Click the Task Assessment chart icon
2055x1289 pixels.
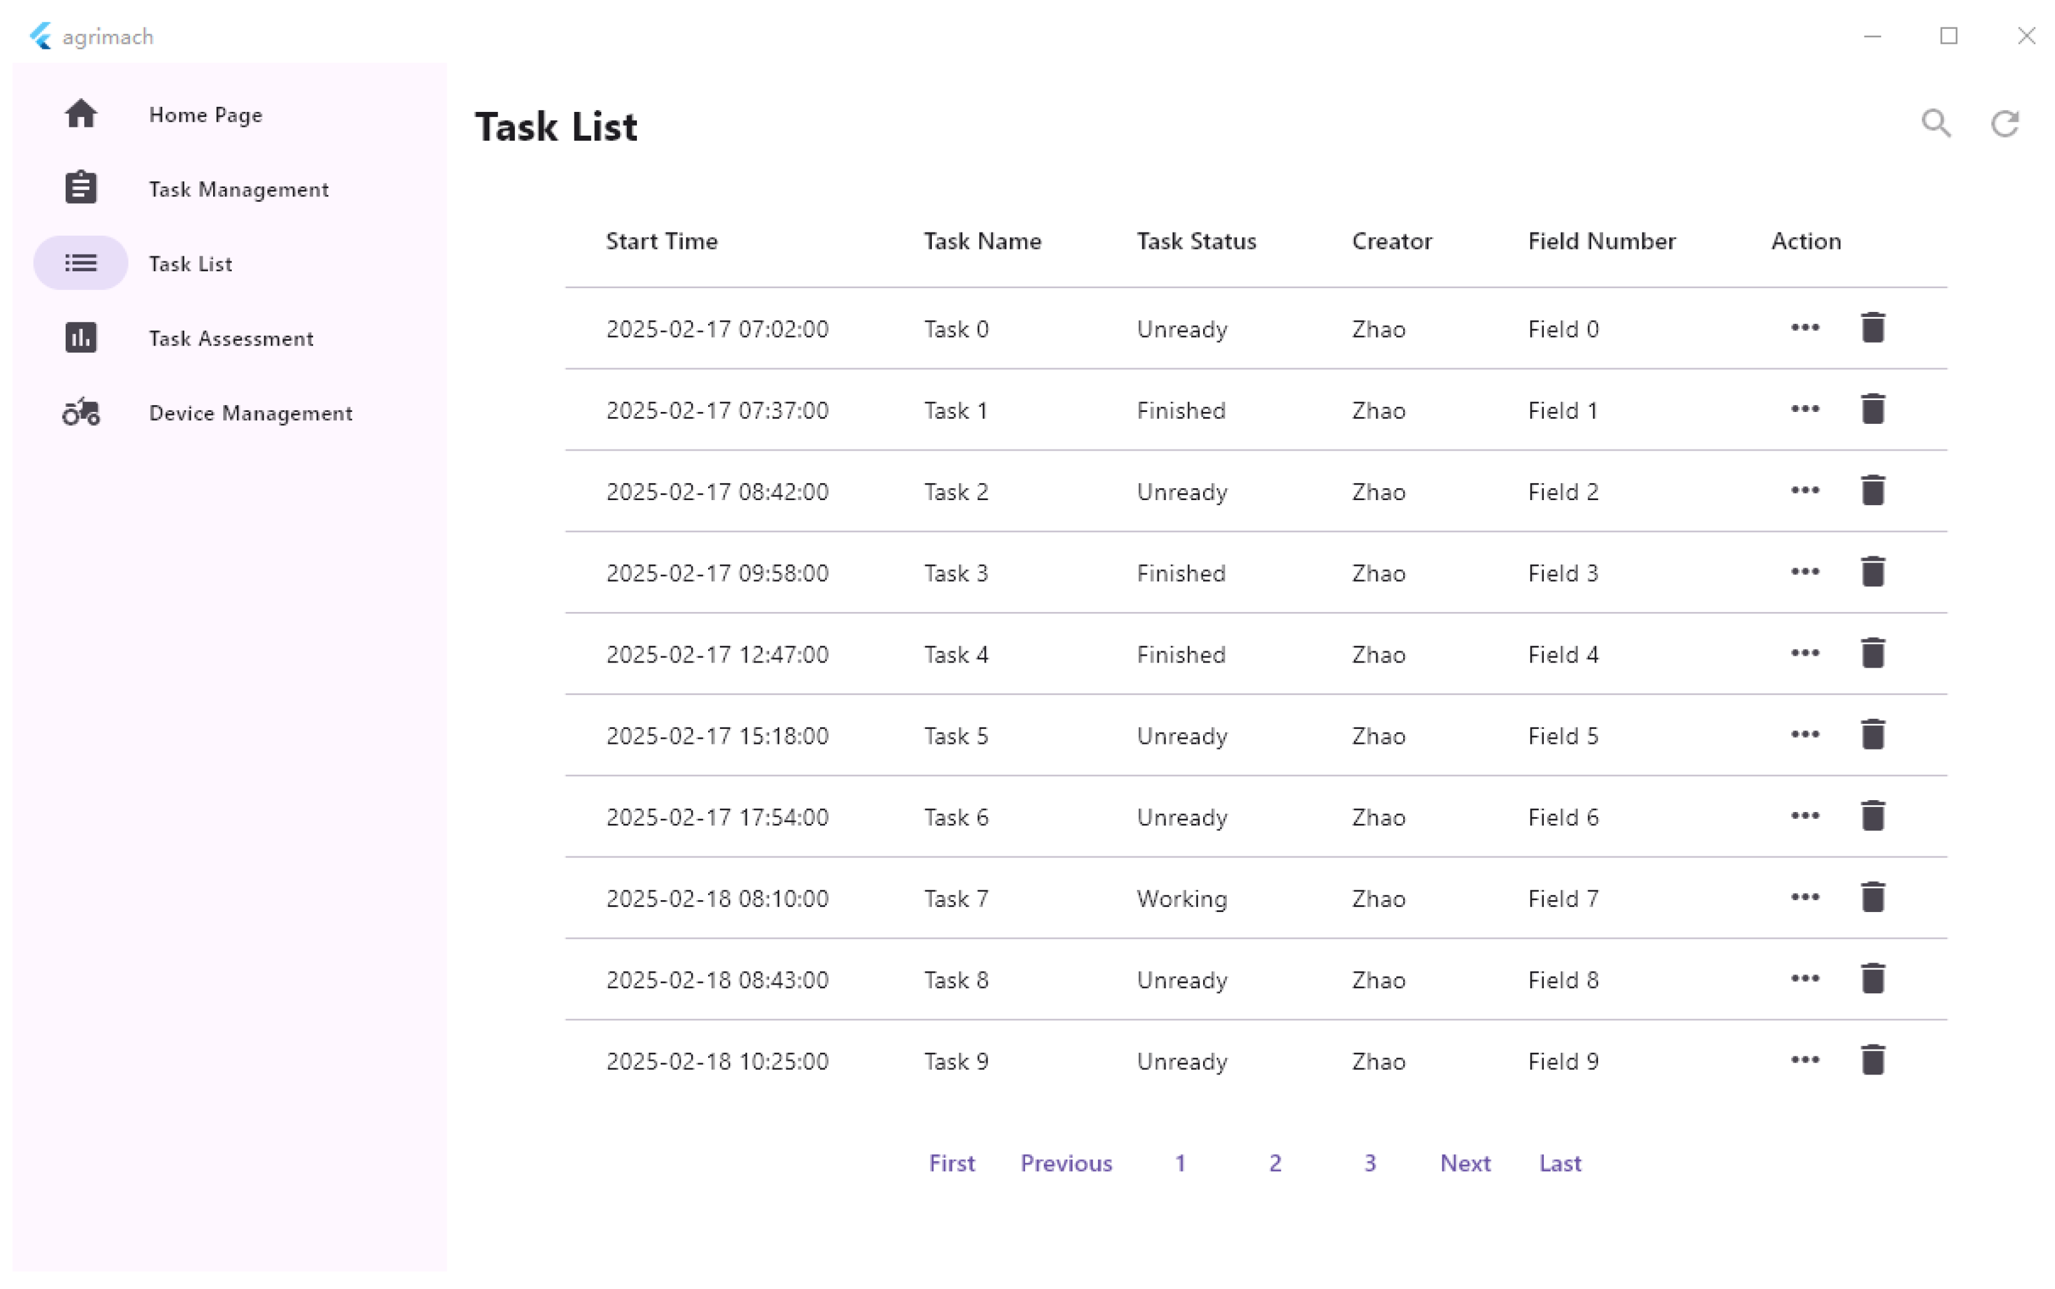[x=81, y=338]
